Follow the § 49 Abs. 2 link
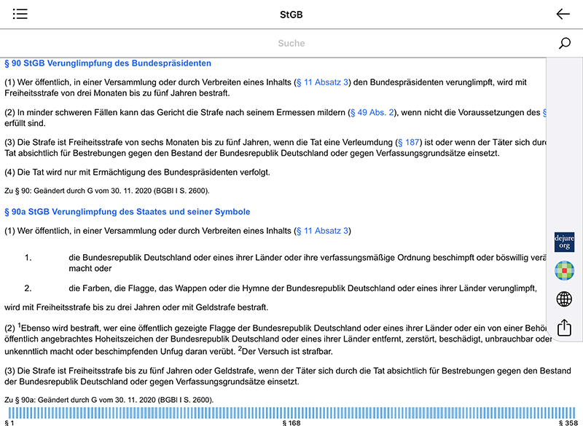 click(372, 112)
